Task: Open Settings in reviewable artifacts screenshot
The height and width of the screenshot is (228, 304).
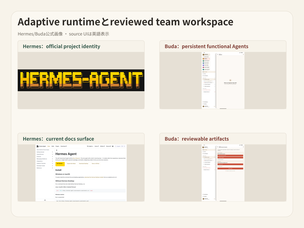Action: pos(205,196)
